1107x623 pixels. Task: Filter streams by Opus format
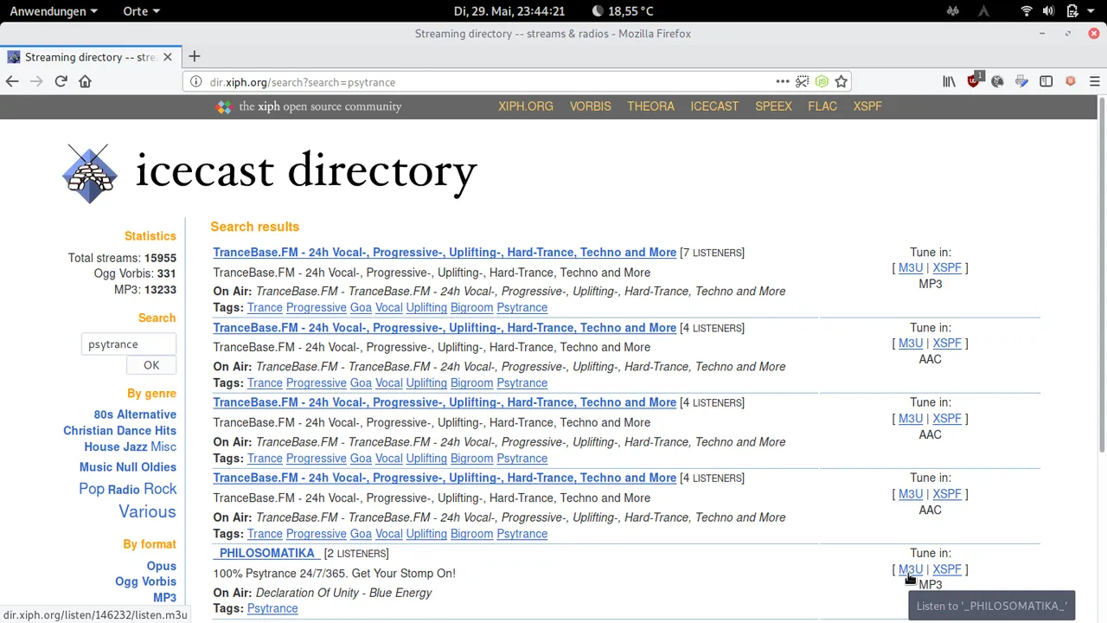click(x=161, y=566)
